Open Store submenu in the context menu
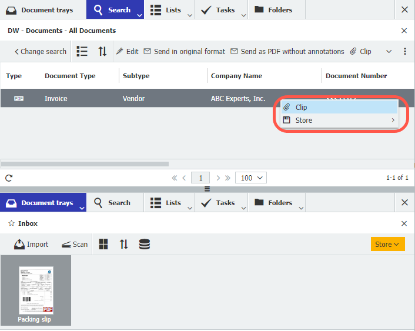This screenshot has width=415, height=331. (304, 121)
